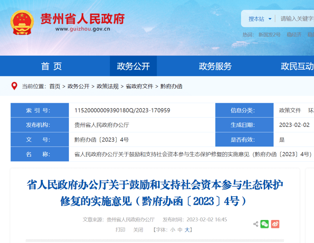The width and height of the screenshot is (314, 243).
Task: Click 政策法规 in the breadcrumb
Action: [x=108, y=86]
